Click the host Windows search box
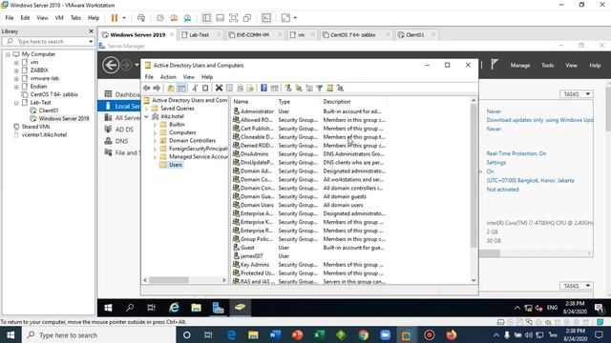 click(99, 334)
